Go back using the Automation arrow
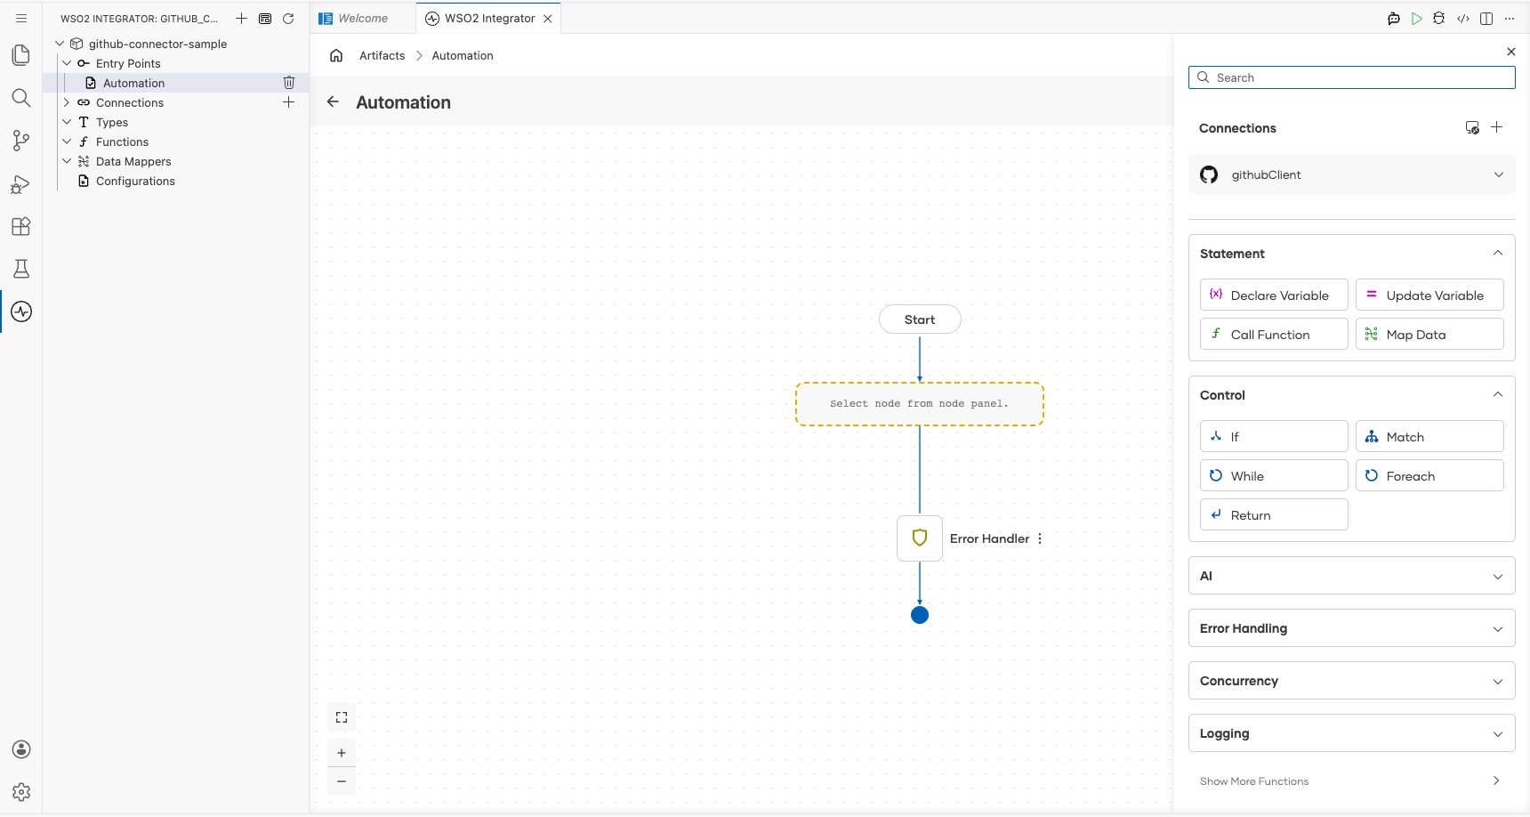Viewport: 1530px width, 817px height. (333, 101)
